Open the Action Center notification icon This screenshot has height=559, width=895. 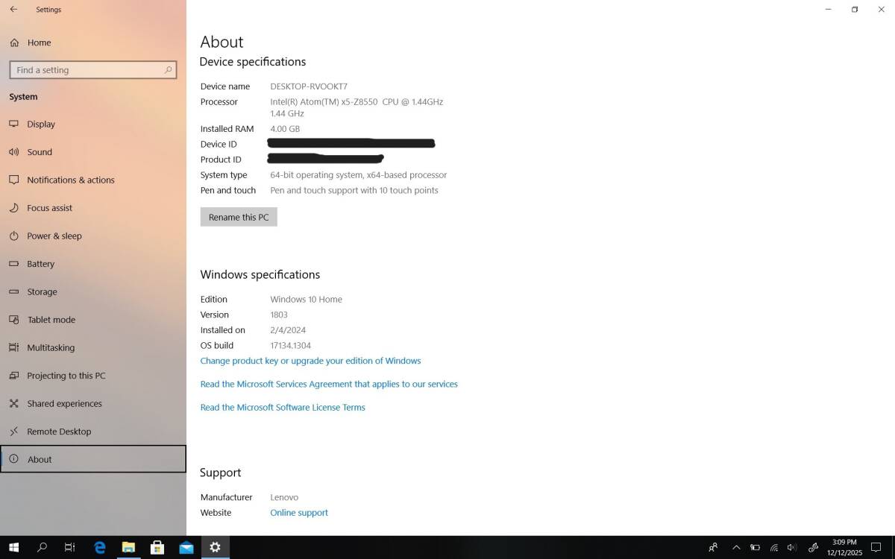click(876, 547)
